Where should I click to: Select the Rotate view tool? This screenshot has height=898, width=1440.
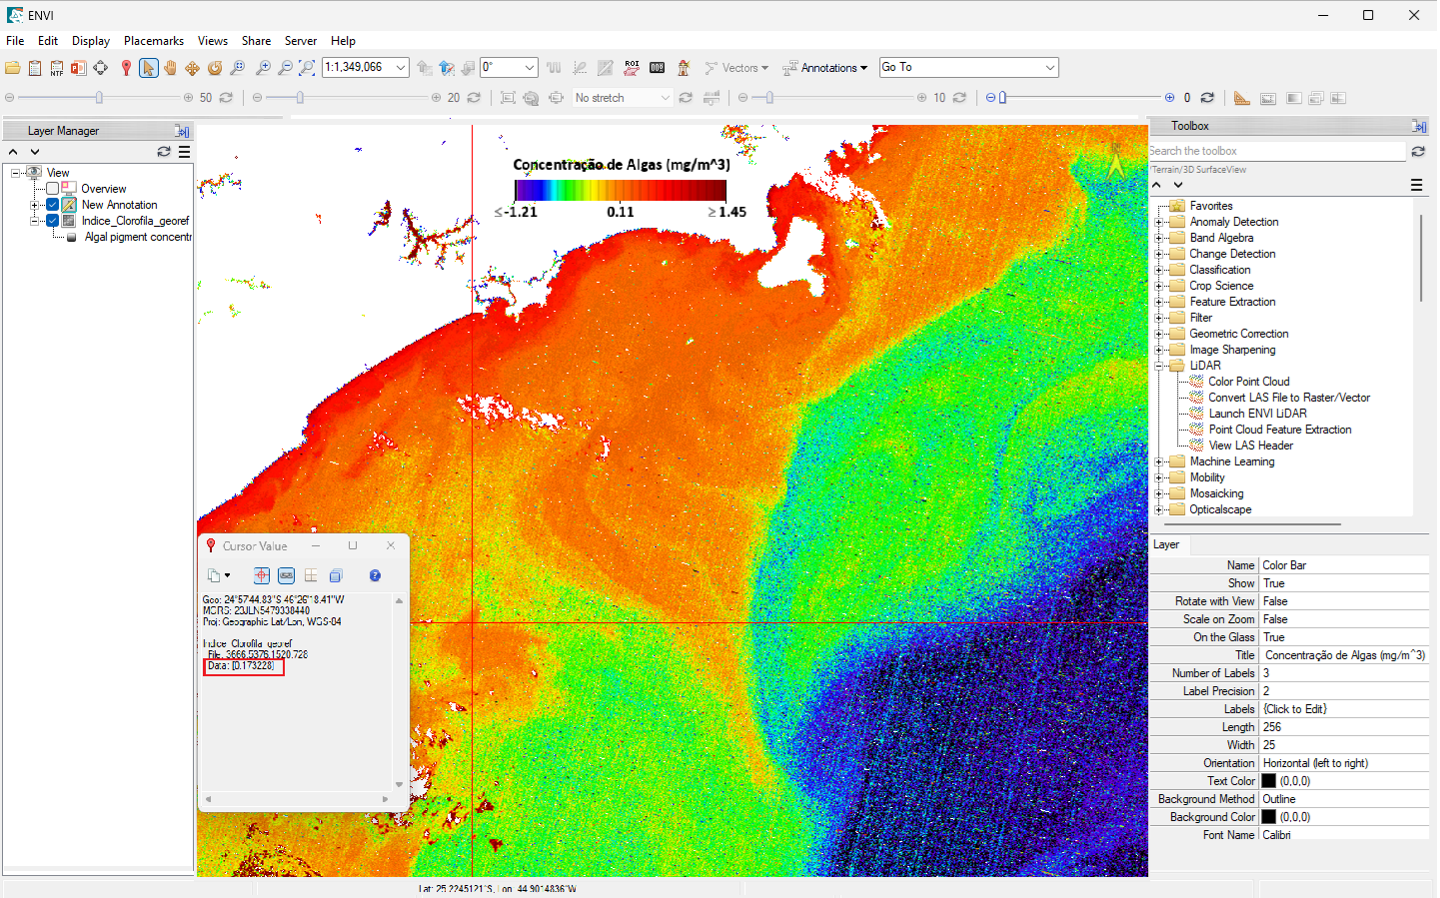pyautogui.click(x=215, y=68)
